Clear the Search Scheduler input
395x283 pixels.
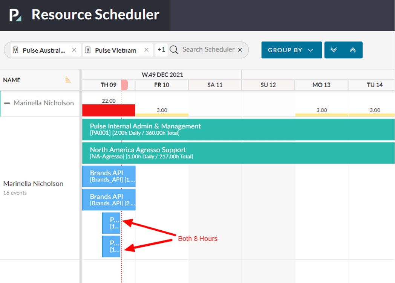[240, 50]
